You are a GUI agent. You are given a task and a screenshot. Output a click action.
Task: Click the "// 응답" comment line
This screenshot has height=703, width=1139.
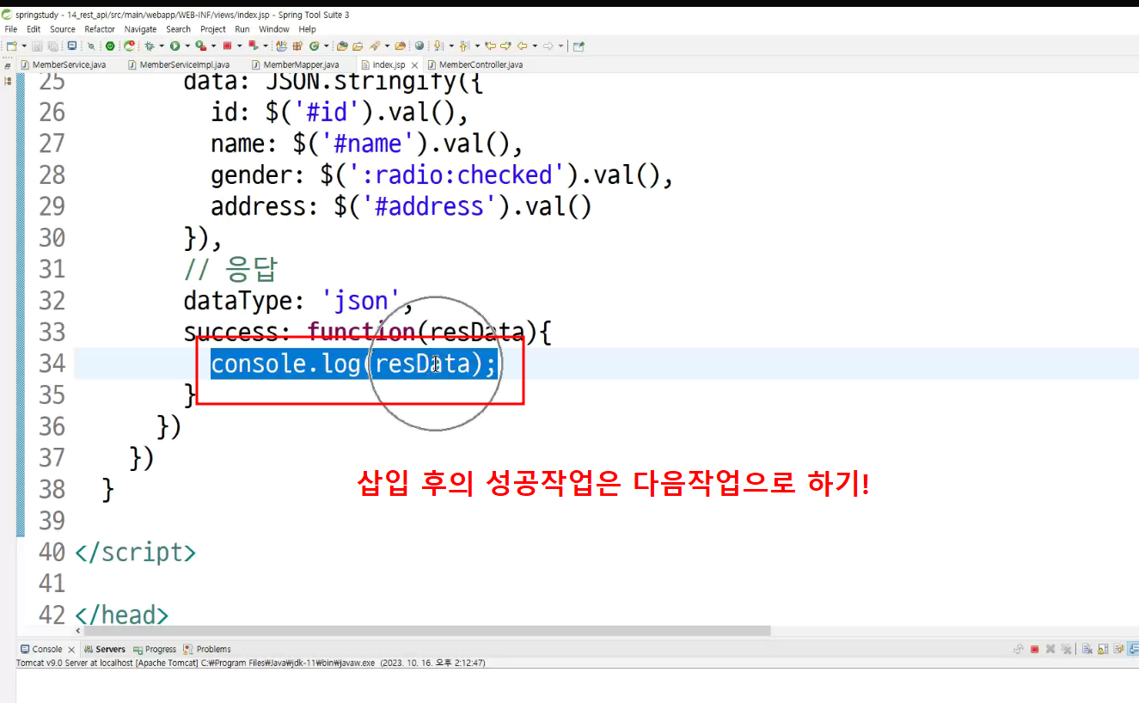pyautogui.click(x=230, y=270)
